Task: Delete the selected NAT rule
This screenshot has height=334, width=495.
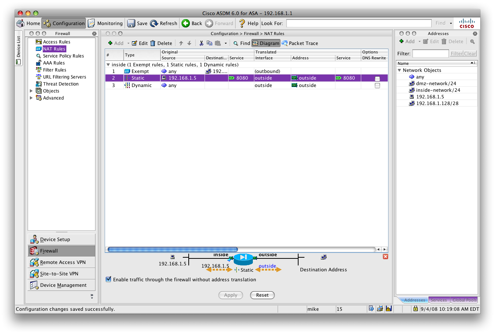Action: pyautogui.click(x=161, y=43)
